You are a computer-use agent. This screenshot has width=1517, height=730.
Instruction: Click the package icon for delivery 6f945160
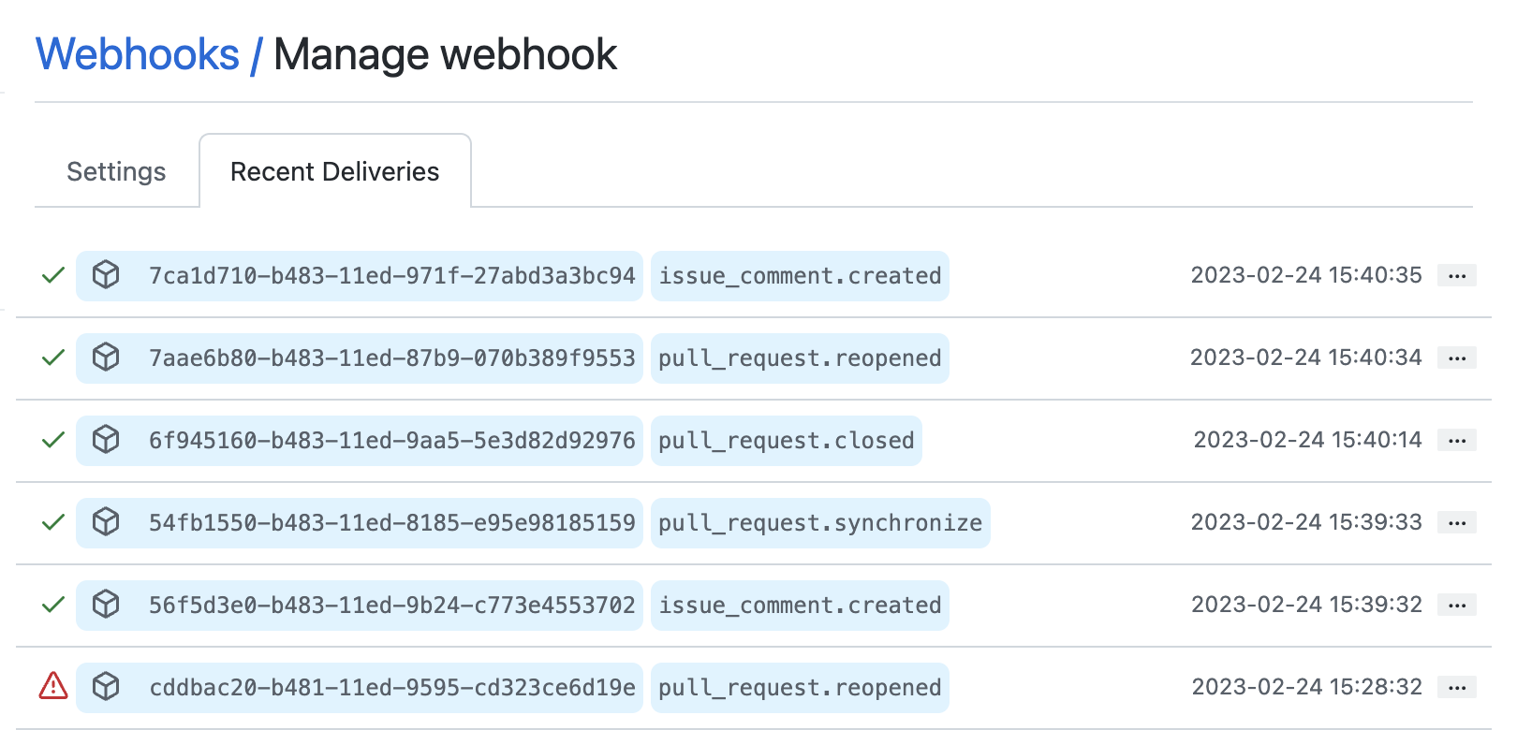coord(107,440)
